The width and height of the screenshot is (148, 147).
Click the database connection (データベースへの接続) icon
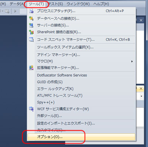click(x=31, y=19)
